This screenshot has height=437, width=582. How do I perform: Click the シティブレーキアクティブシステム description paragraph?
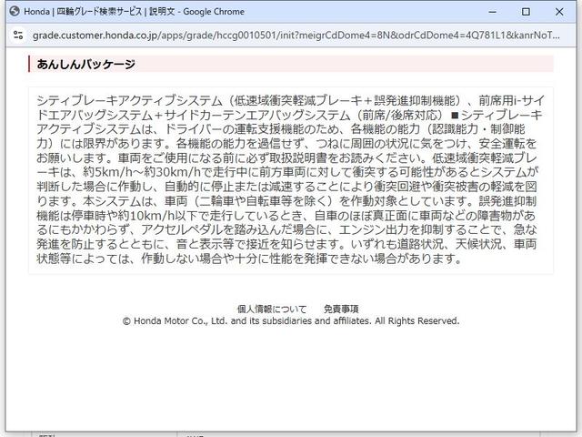pos(291,179)
